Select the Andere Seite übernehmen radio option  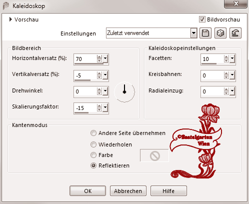93,133
